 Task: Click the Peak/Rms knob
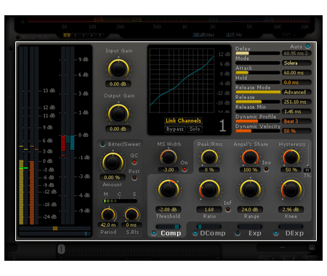click(209, 158)
